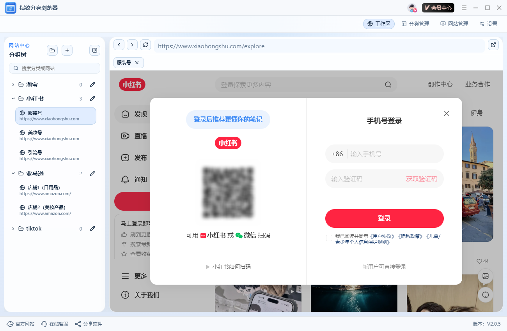Reload the page with the refresh icon
Viewport: 507px width, 331px height.
click(145, 45)
